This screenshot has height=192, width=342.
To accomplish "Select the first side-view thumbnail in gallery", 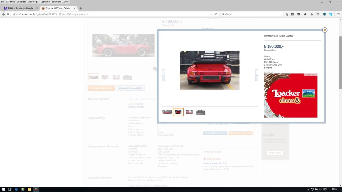I will click(x=167, y=112).
